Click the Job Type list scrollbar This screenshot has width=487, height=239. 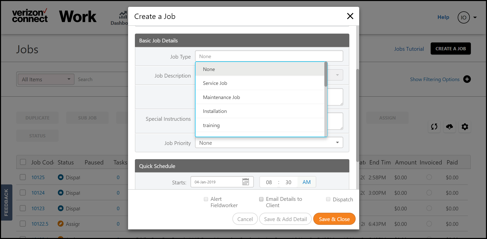tap(326, 74)
